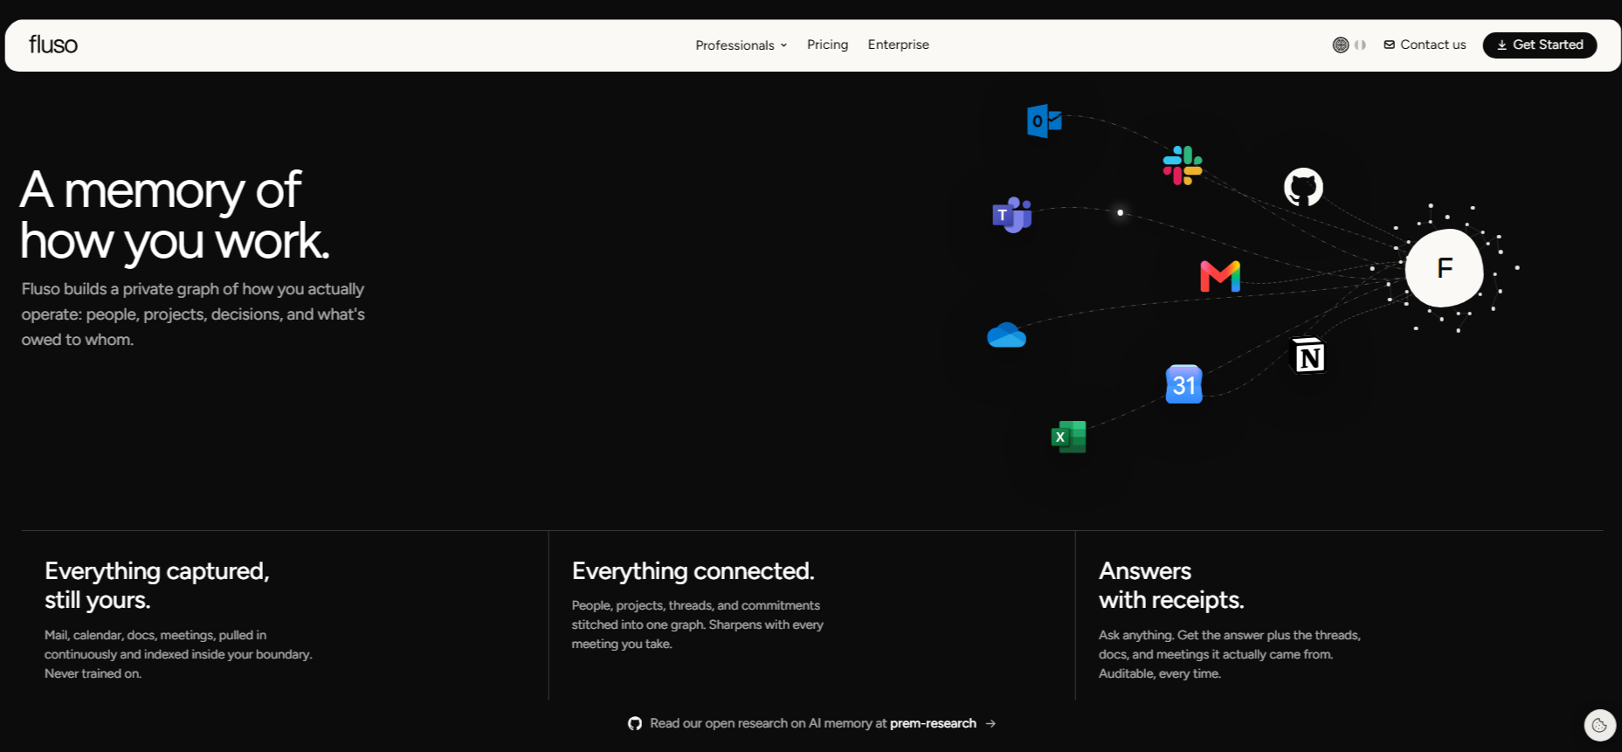
Task: Go to the Enterprise page
Action: [x=898, y=45]
